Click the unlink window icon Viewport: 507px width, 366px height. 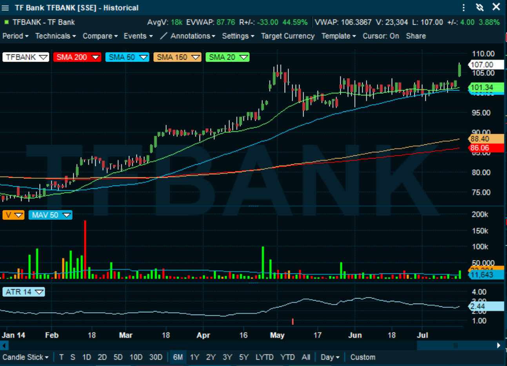tap(480, 7)
